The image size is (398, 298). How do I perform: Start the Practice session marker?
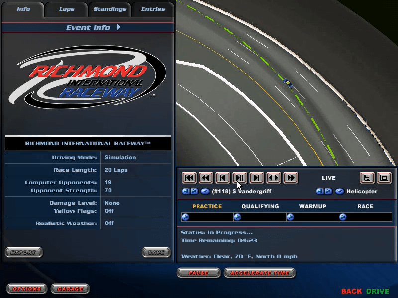(185, 217)
